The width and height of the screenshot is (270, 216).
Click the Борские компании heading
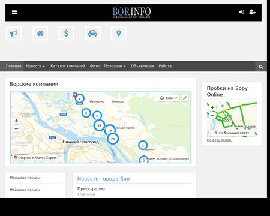[x=34, y=84]
